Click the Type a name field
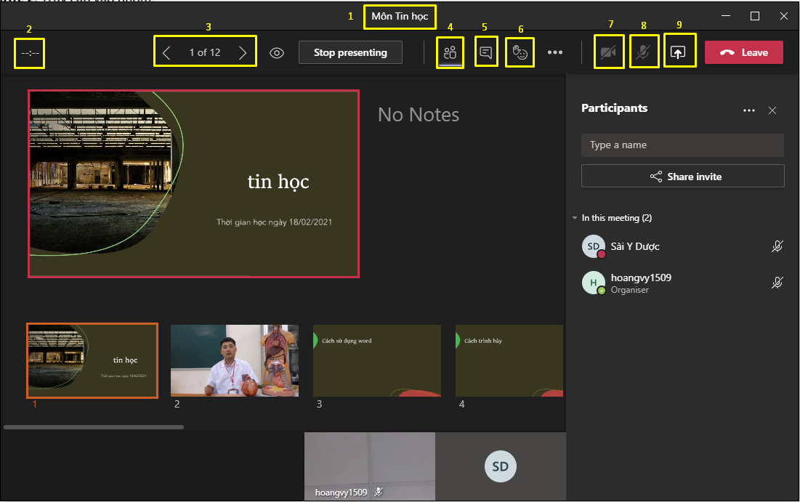Screen dimensions: 800x502 tap(682, 145)
